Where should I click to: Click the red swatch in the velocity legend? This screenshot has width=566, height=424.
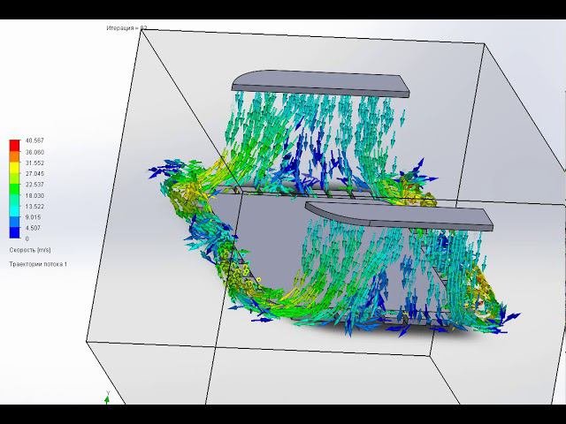(14, 145)
